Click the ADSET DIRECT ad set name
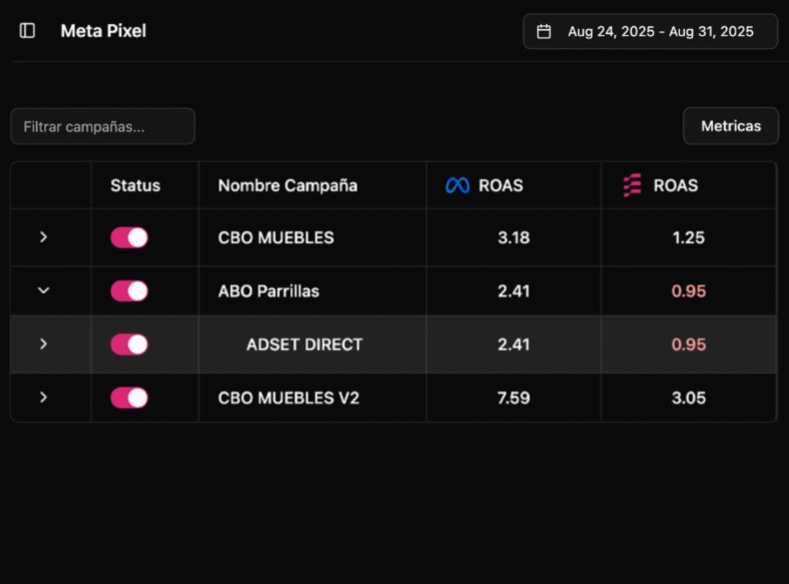The width and height of the screenshot is (789, 584). tap(304, 344)
